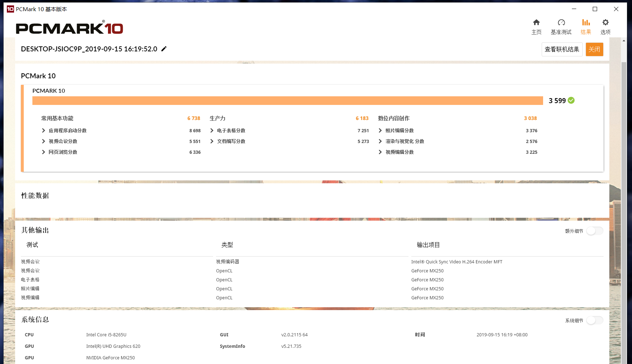
Task: Expand 视频会议分数 row
Action: pos(44,141)
